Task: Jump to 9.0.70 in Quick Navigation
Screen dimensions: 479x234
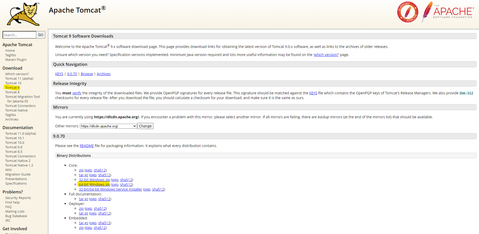Action: coord(72,74)
